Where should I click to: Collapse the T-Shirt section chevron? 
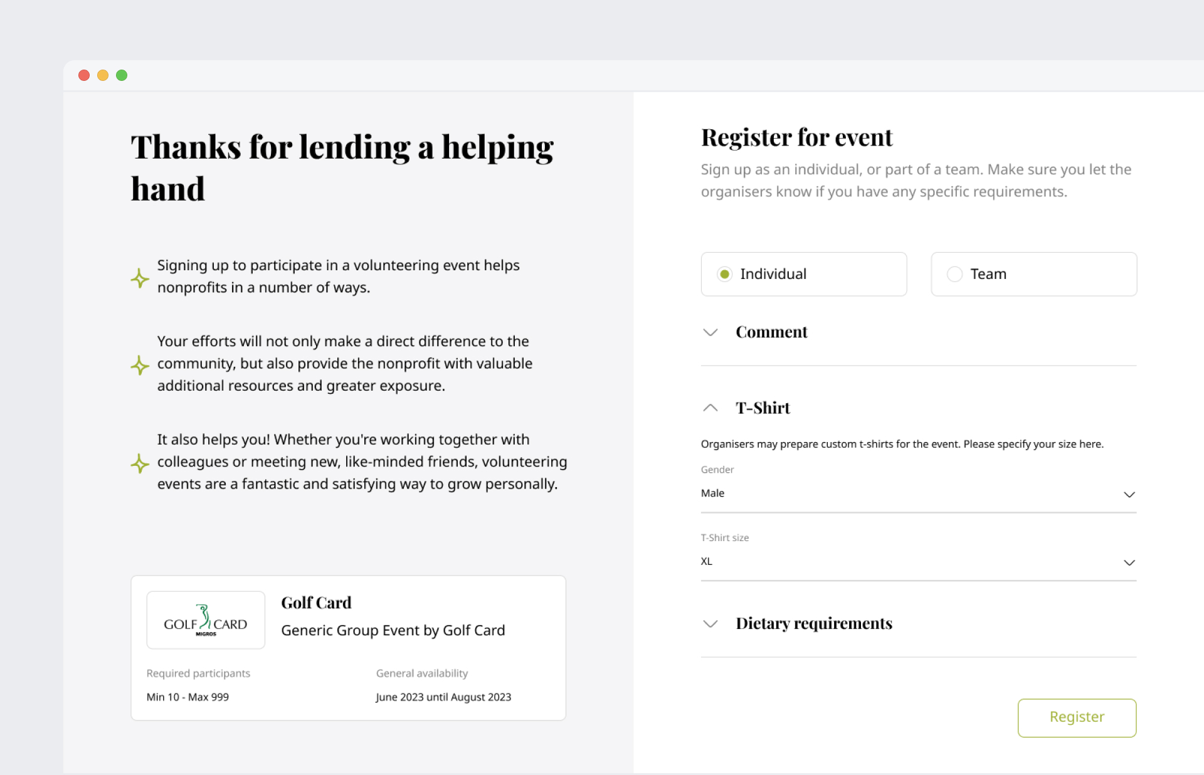coord(710,408)
